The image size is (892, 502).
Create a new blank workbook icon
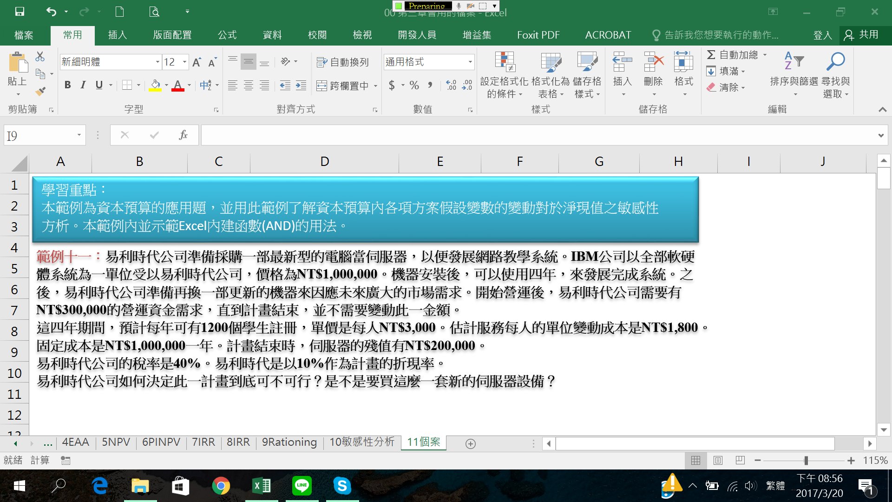pyautogui.click(x=119, y=12)
